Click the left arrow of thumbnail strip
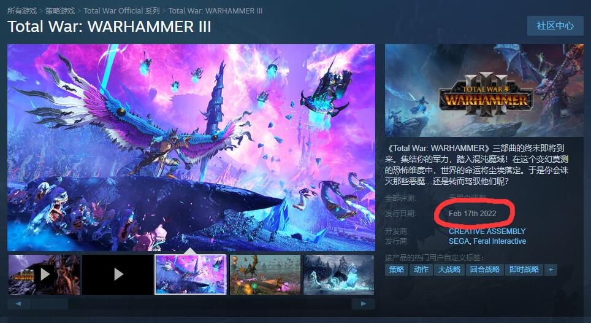Image resolution: width=591 pixels, height=323 pixels. (x=18, y=304)
